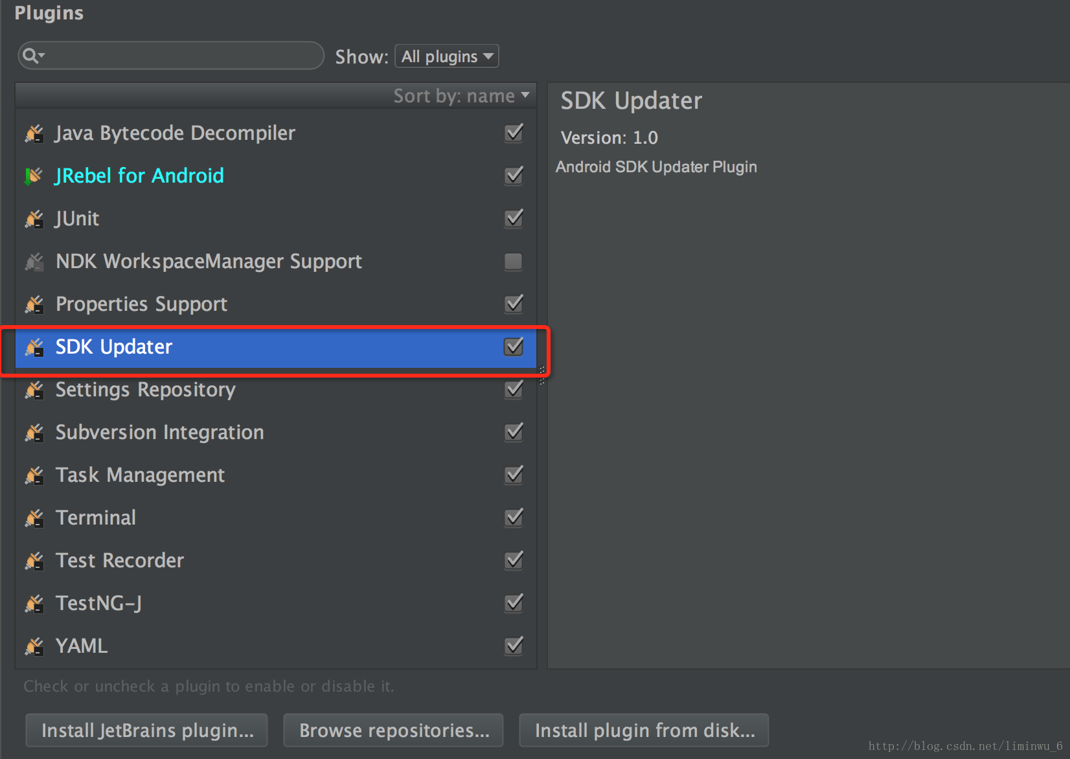Click the plugin icon beside TestNG-J
1070x759 pixels.
34,604
